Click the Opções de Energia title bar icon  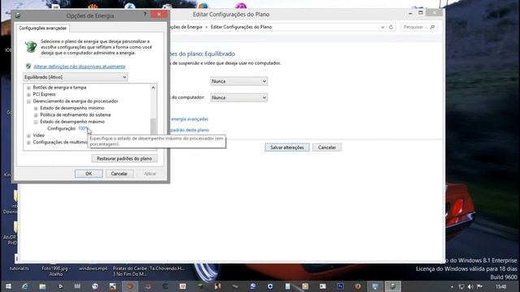click(x=18, y=15)
